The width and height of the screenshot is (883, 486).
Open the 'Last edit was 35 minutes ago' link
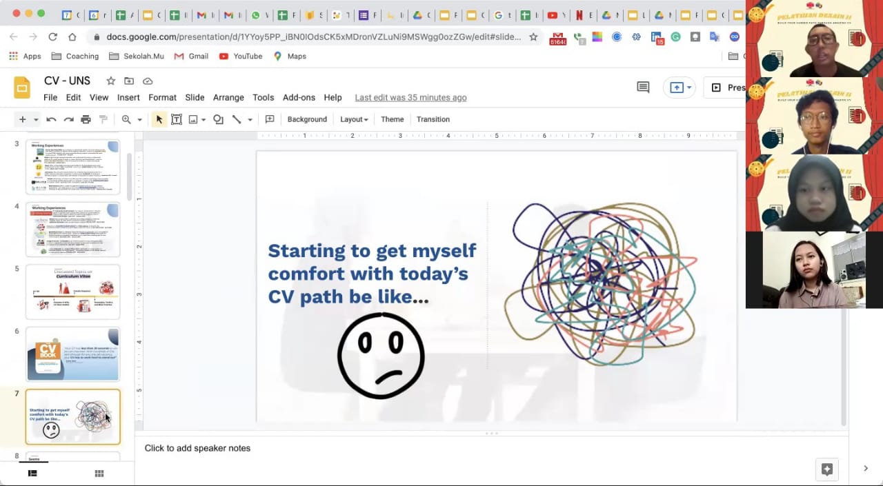(x=410, y=98)
